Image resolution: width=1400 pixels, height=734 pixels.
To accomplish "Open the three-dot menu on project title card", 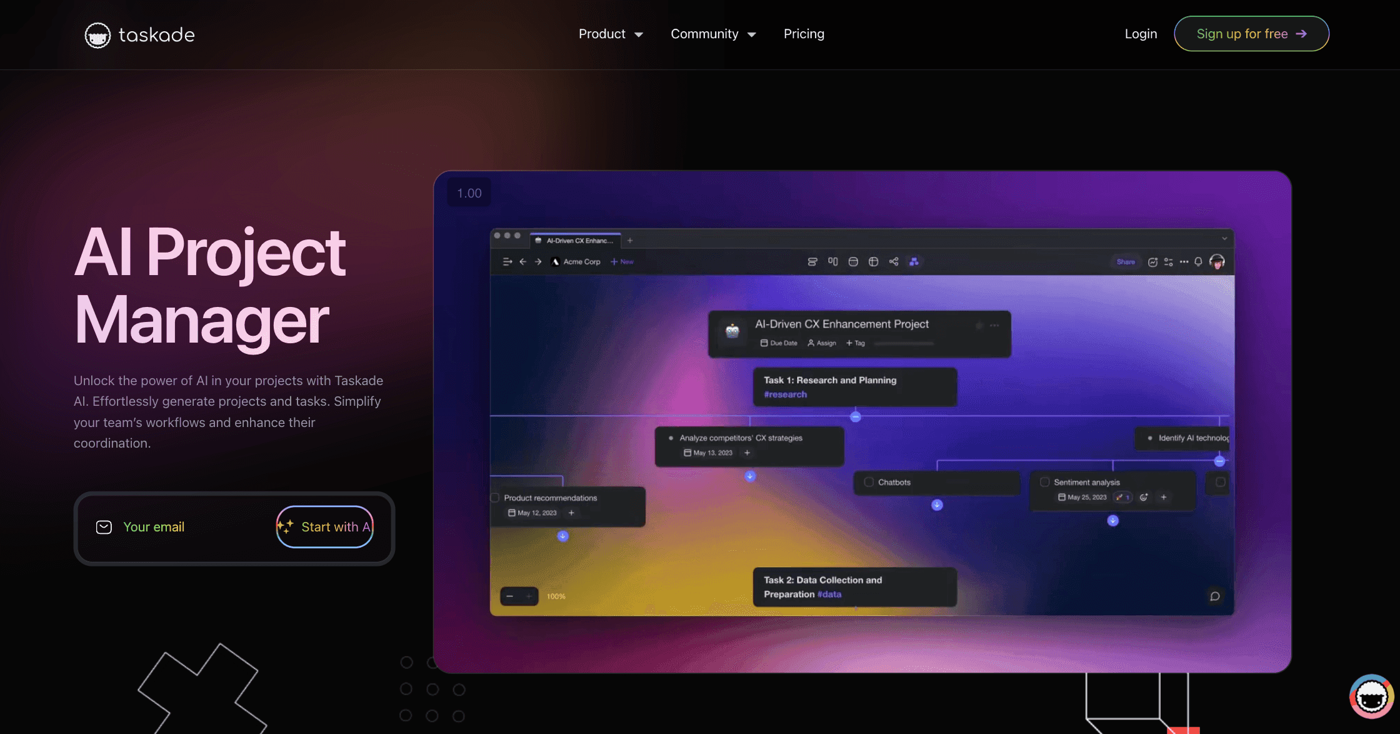I will (995, 325).
